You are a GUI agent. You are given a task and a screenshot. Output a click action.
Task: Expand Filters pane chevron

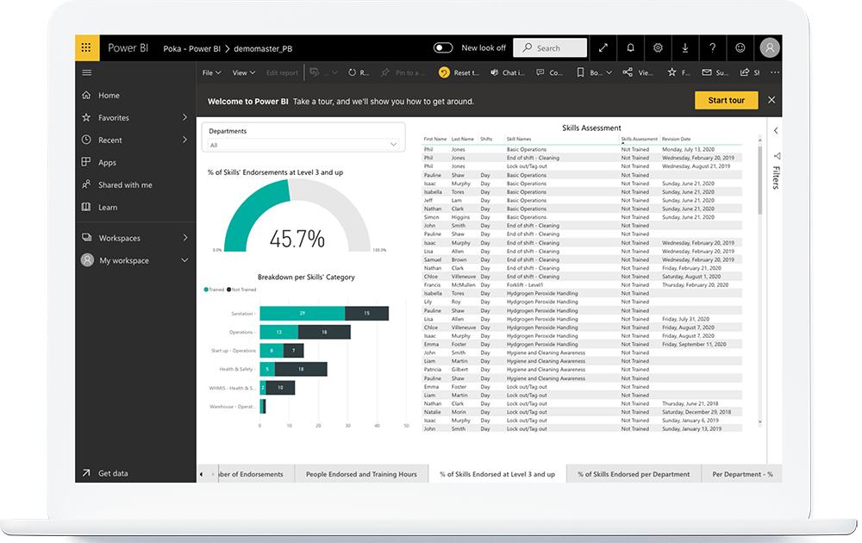776,131
